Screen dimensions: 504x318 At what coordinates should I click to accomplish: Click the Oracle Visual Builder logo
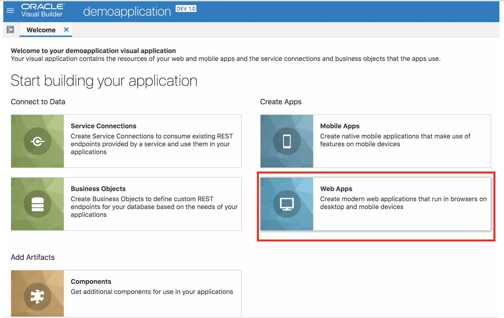point(43,10)
